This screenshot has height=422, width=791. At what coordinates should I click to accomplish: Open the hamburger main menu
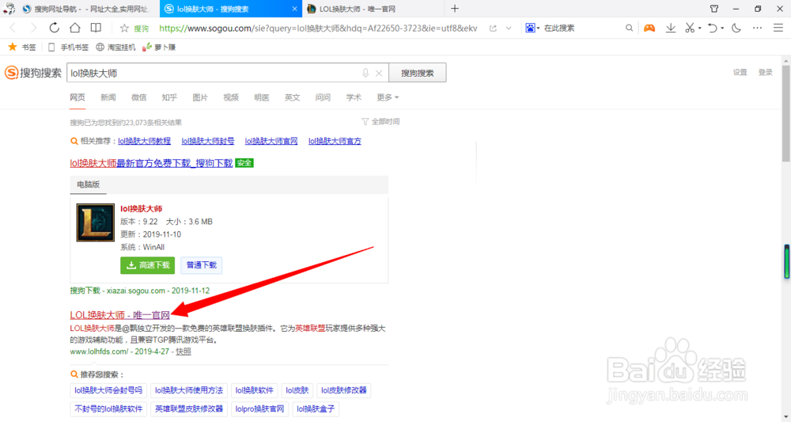pos(778,29)
